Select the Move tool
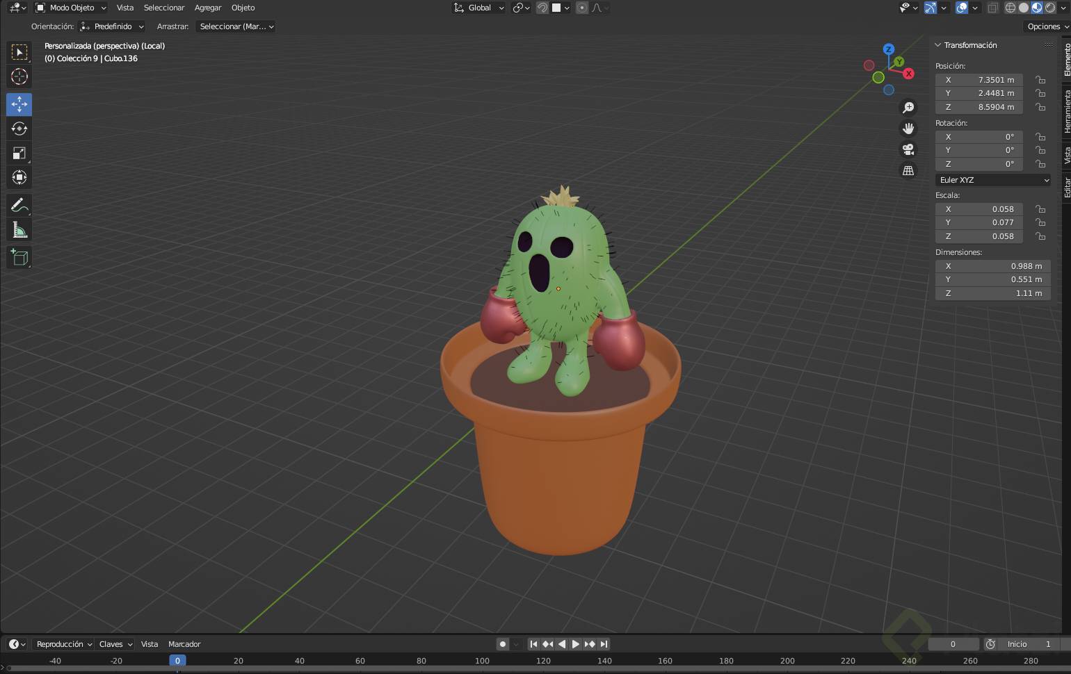 (19, 104)
